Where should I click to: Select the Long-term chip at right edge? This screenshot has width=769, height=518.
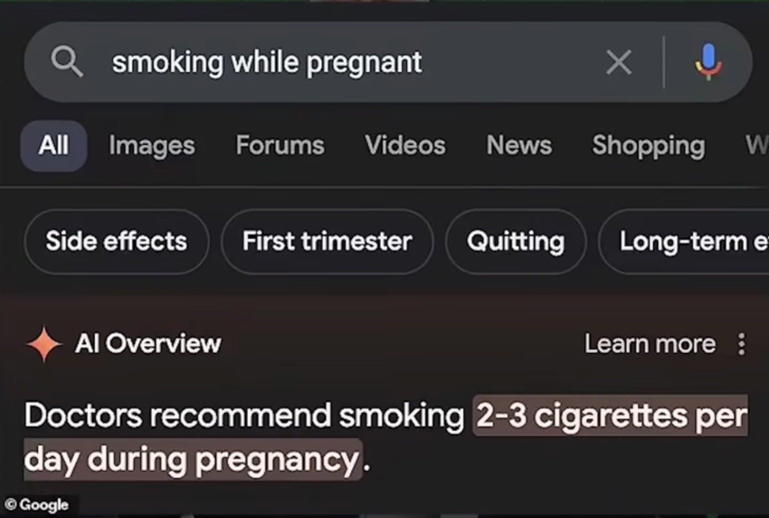pyautogui.click(x=684, y=241)
